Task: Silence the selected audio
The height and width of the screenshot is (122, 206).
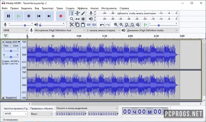Action: tap(94, 25)
